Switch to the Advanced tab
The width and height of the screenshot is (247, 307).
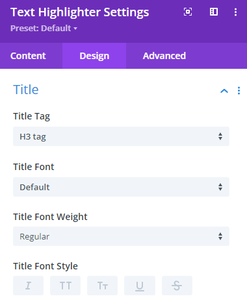click(164, 56)
